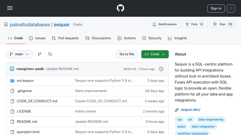Open commit message on the src/sequor row
Image resolution: width=241 pixels, height=135 pixels.
(x=104, y=81)
